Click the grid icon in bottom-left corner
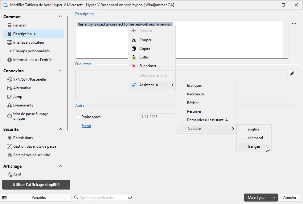 [x=5, y=198]
